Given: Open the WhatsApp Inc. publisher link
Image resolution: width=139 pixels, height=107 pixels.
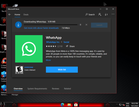Looking at the screenshot, I should tap(53, 42).
